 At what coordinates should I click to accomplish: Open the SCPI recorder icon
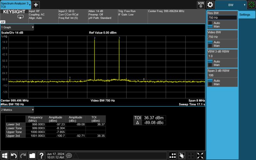click(x=201, y=5)
